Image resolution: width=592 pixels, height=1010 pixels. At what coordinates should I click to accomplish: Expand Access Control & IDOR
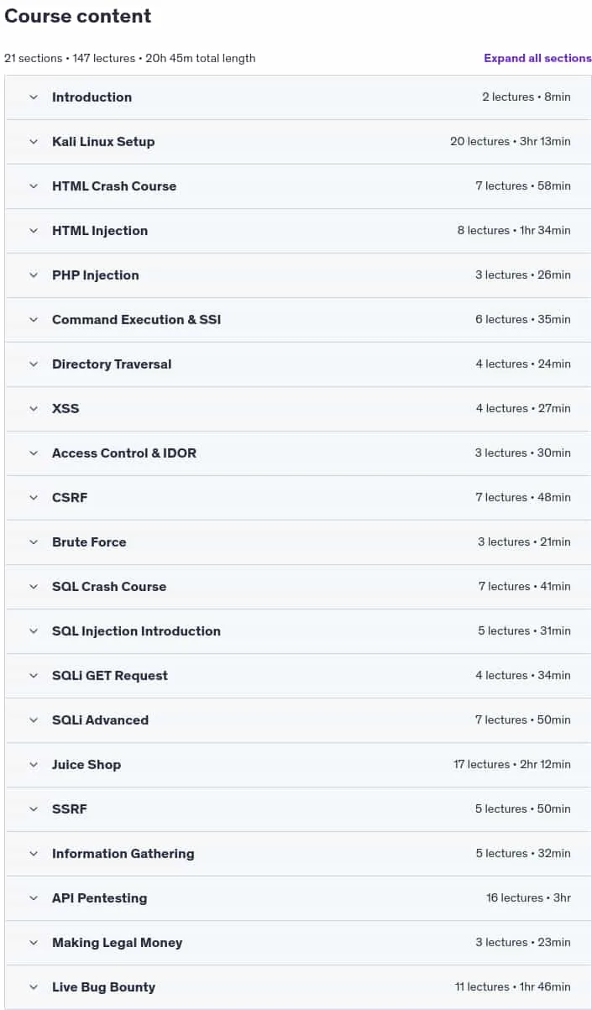tap(298, 453)
